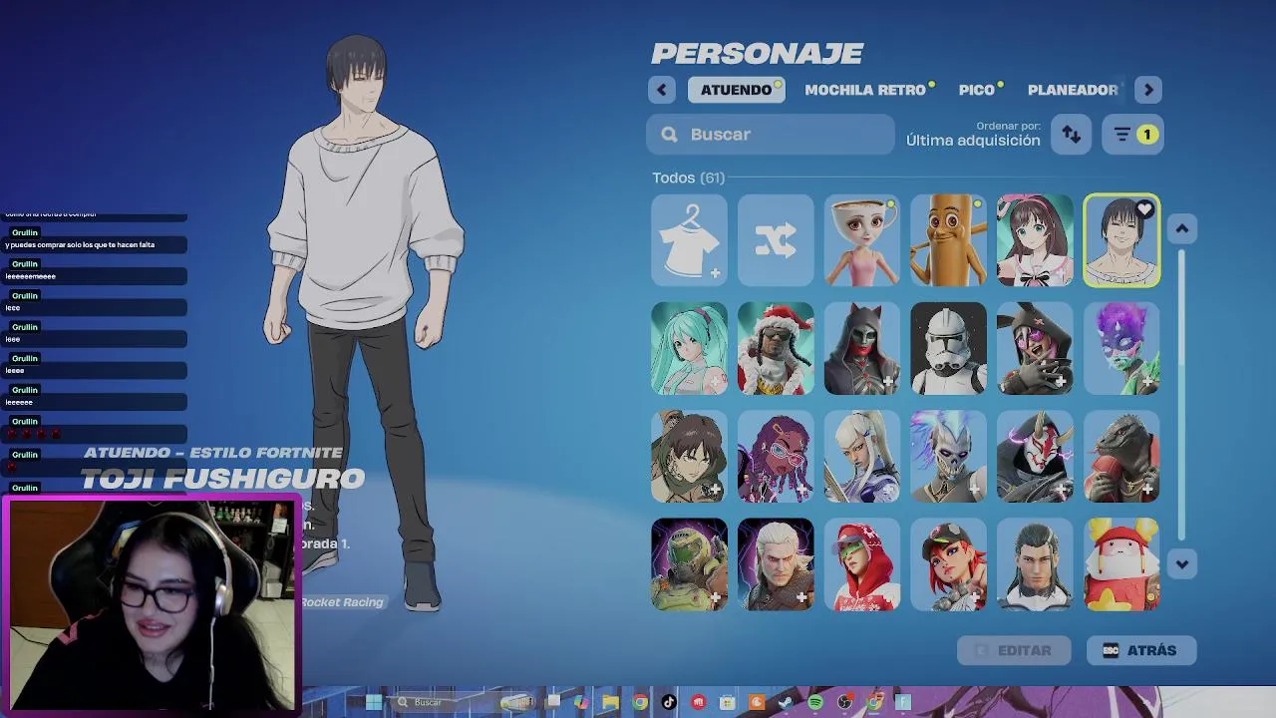This screenshot has height=718, width=1276.
Task: Open Windows Start menu
Action: coord(374,702)
